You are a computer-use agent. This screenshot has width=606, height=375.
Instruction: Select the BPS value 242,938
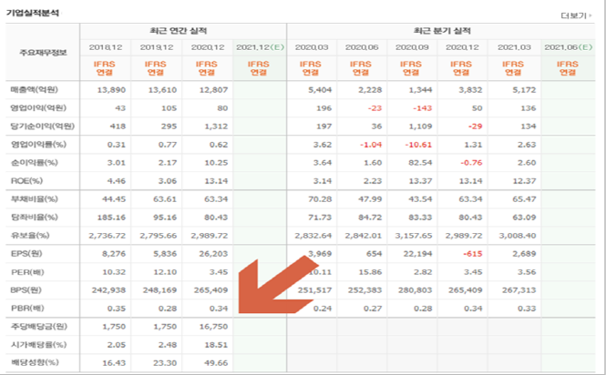[x=108, y=290]
